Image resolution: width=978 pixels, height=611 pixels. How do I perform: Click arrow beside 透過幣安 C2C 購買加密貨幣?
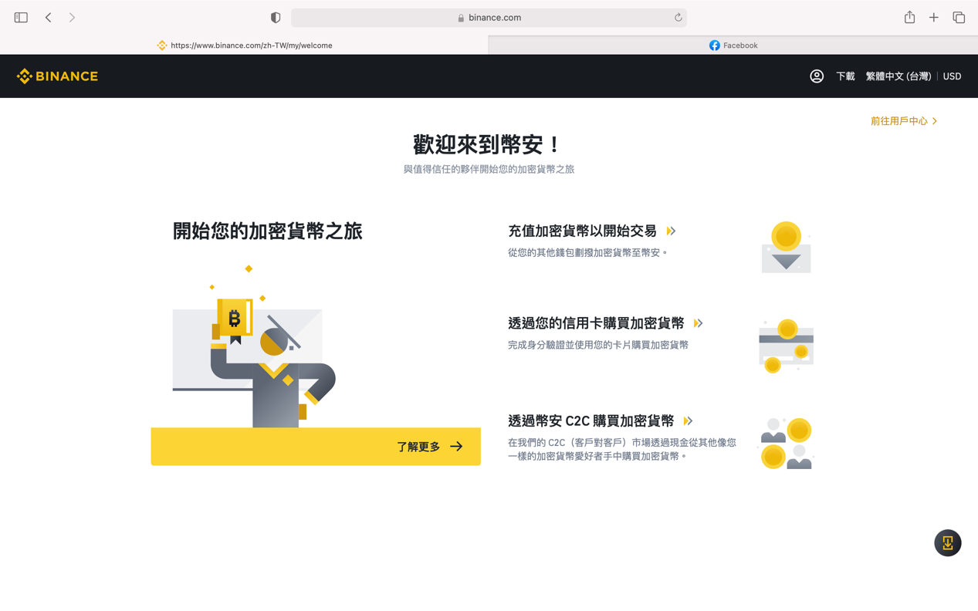pos(689,421)
